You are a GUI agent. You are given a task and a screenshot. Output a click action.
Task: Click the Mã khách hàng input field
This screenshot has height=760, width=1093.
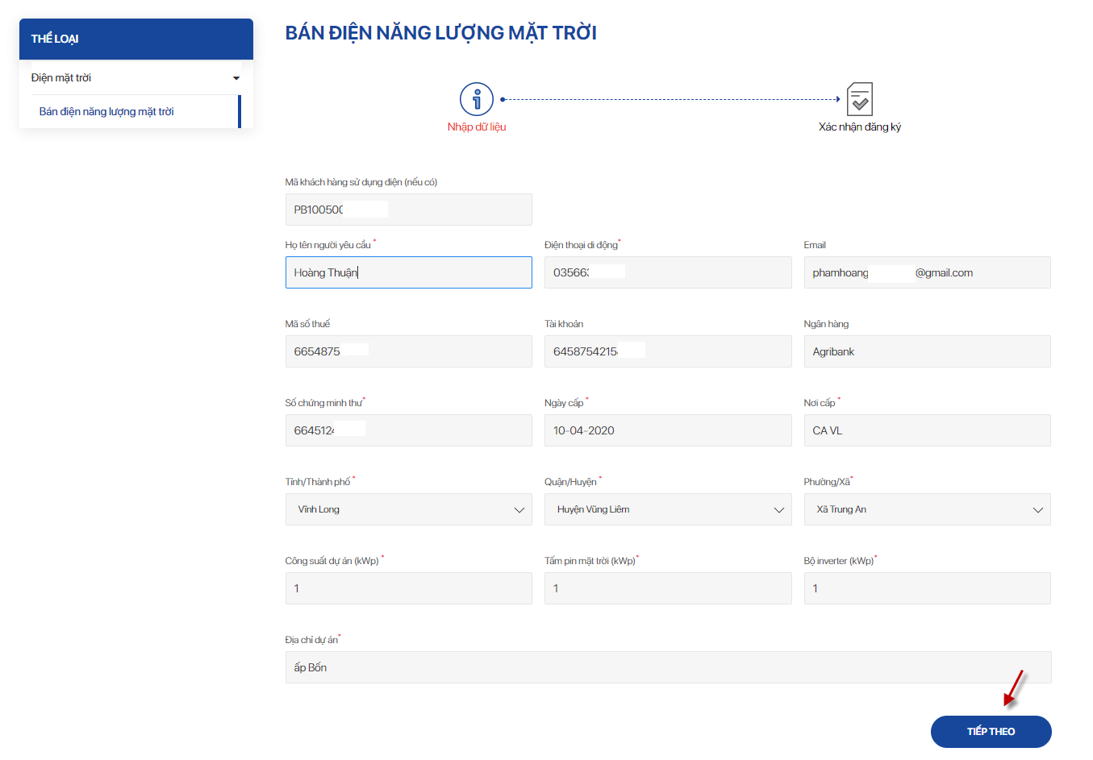pyautogui.click(x=408, y=210)
